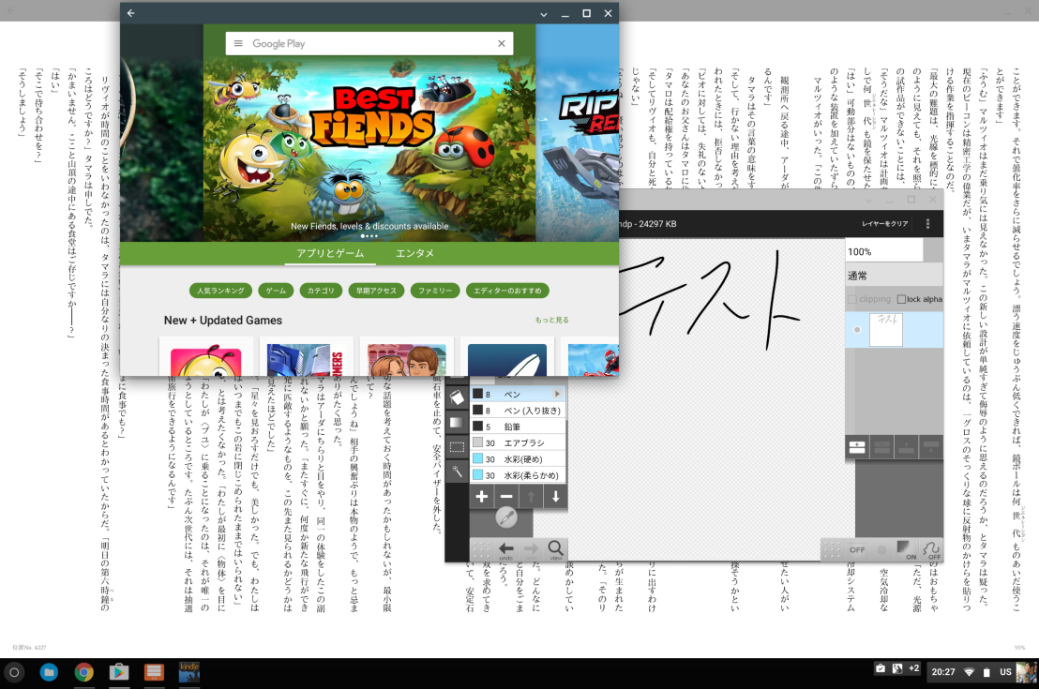Open the カテゴリ chip
Viewport: 1039px width, 689px height.
click(321, 291)
